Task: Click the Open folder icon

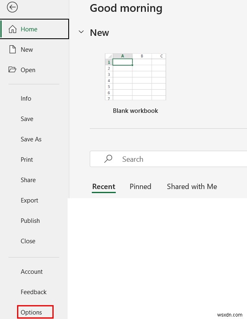Action: (12, 70)
